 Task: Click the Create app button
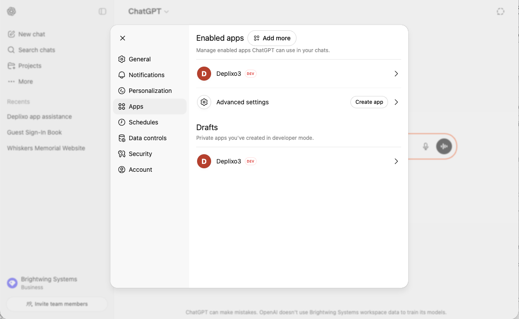(369, 102)
